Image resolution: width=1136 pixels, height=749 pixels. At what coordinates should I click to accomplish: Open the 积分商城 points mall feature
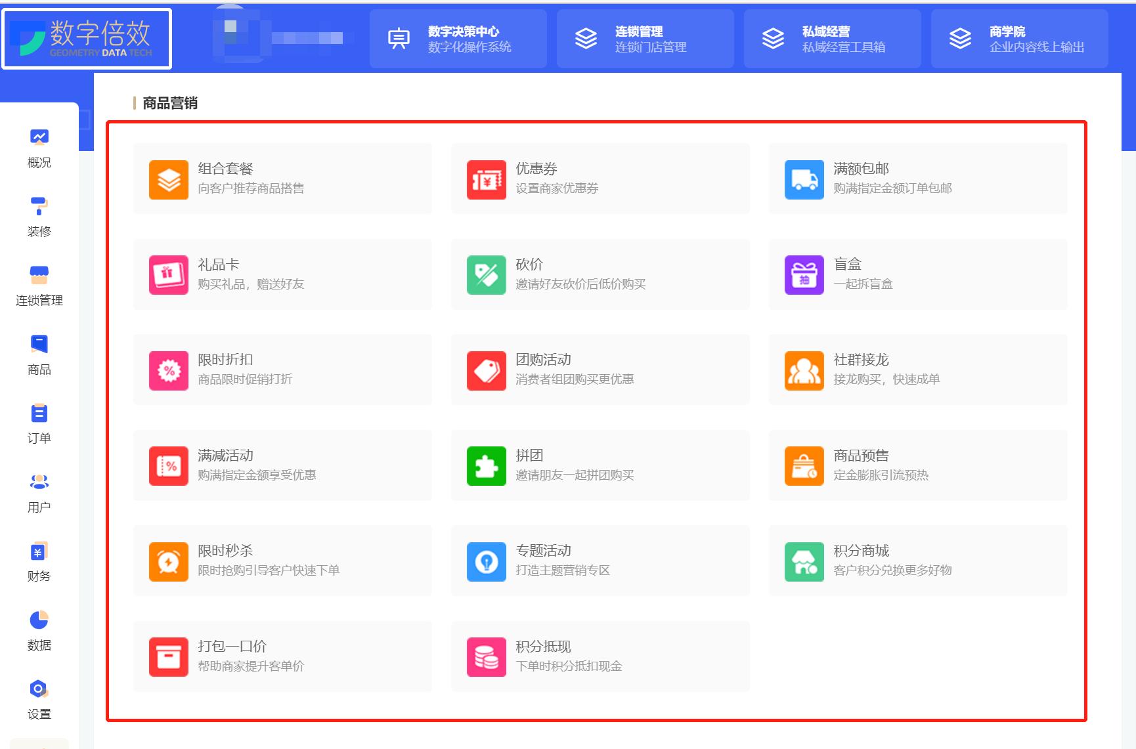917,561
